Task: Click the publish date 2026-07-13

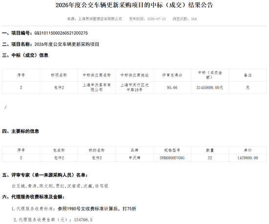Action: pyautogui.click(x=157, y=19)
